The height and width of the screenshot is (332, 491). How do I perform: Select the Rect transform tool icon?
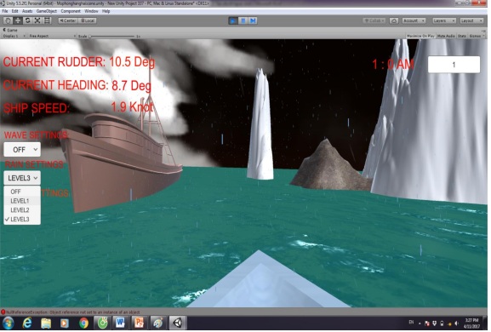[x=47, y=20]
